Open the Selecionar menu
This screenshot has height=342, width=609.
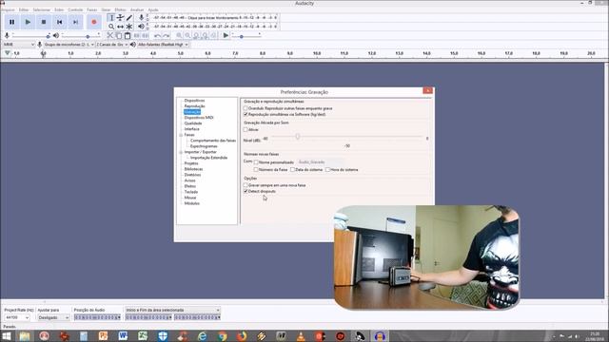coord(42,9)
